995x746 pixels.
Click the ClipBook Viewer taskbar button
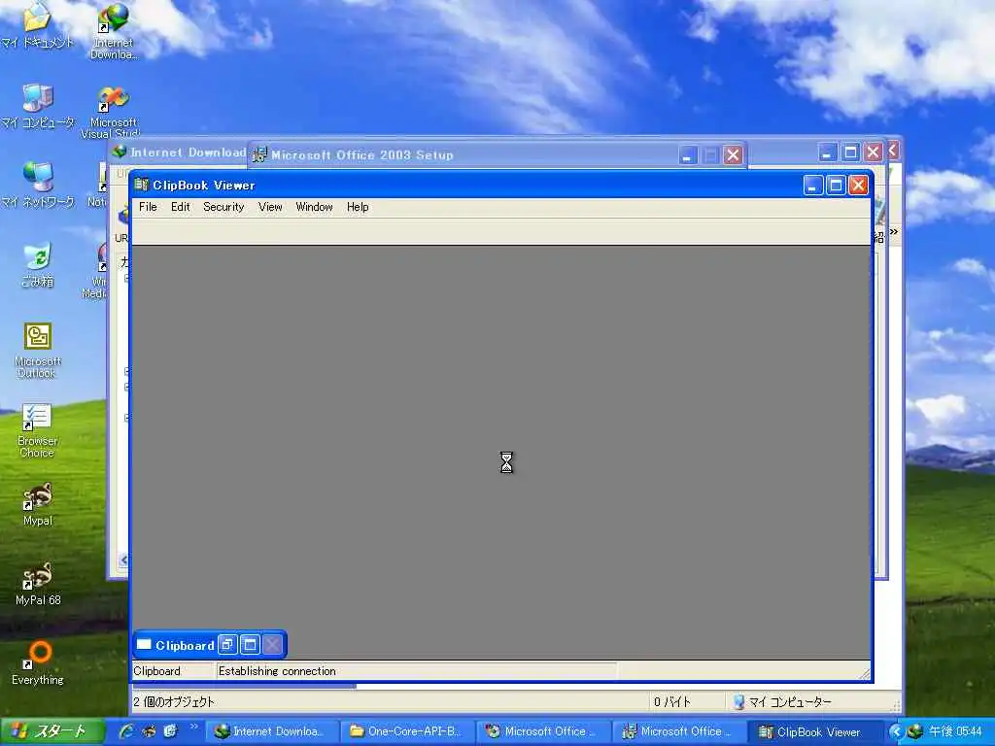[815, 731]
